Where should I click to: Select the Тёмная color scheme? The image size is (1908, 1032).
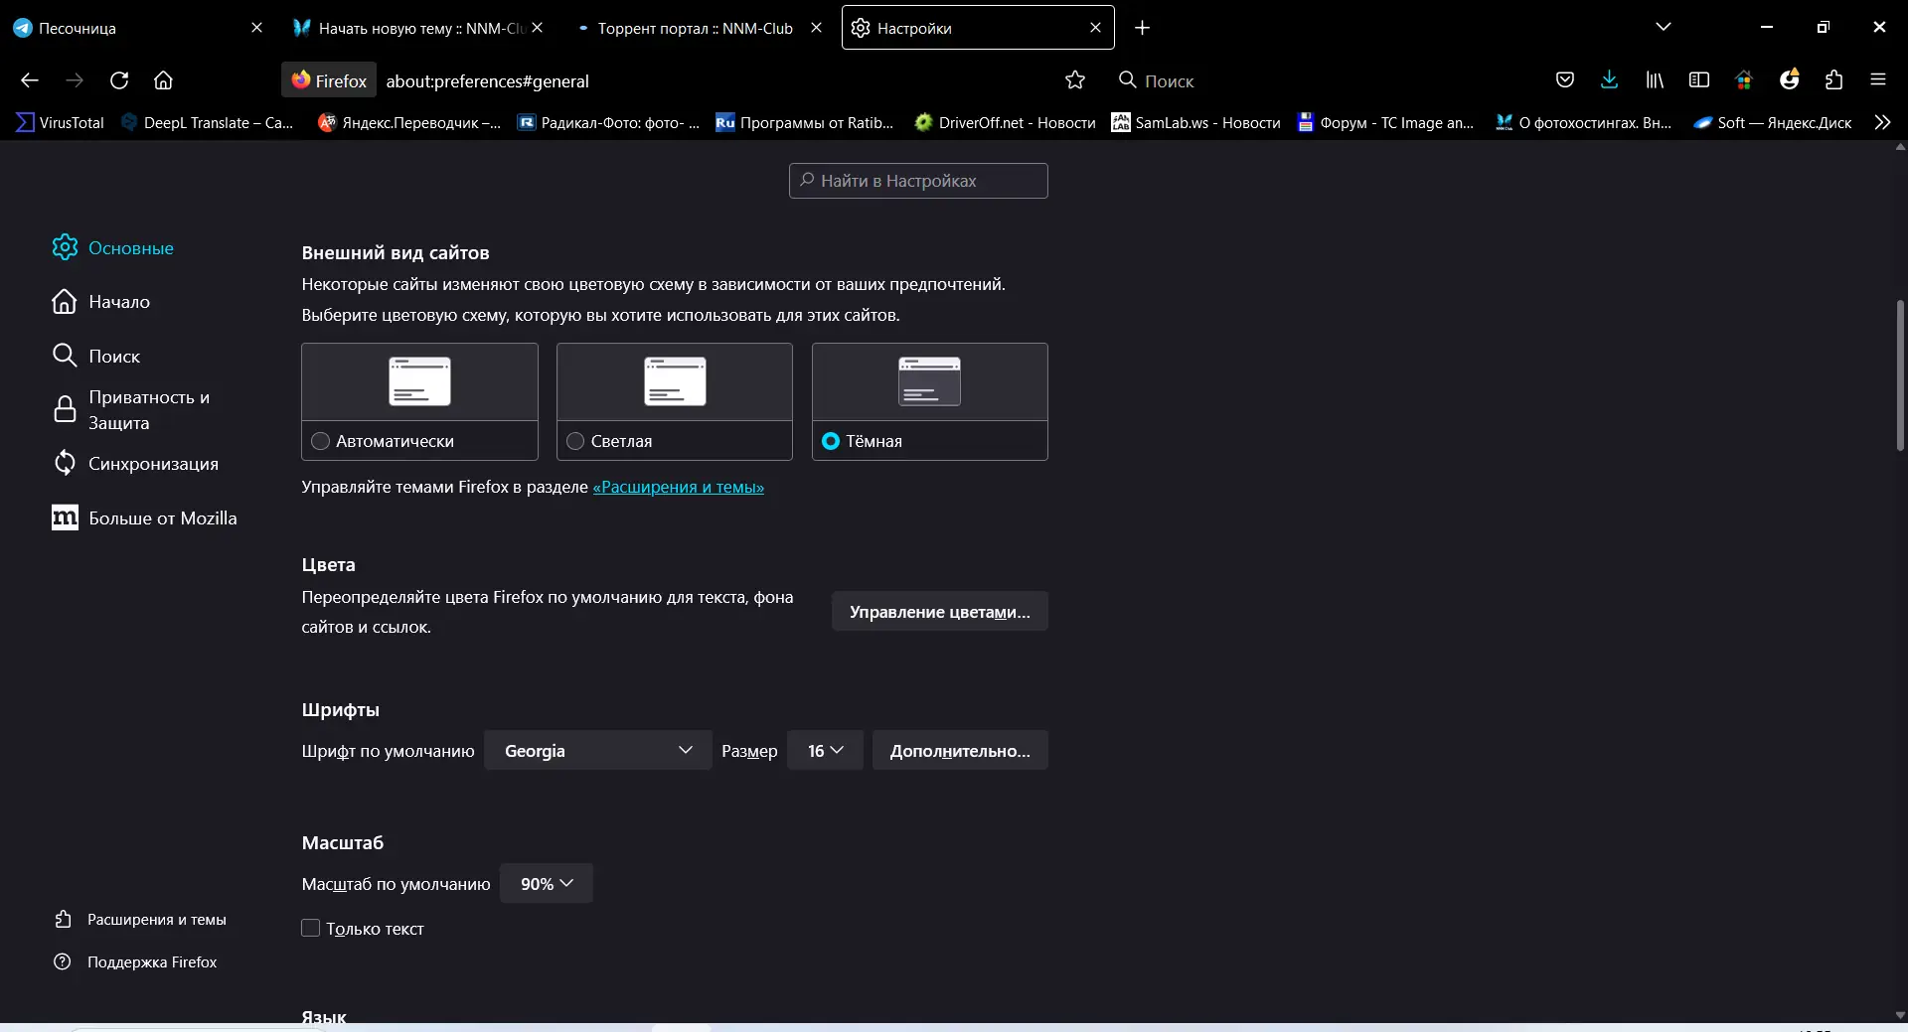click(x=831, y=441)
